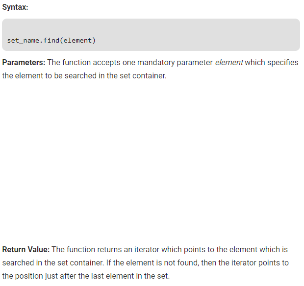This screenshot has width=304, height=286.
Task: Click the word "accepts"
Action: [109, 63]
